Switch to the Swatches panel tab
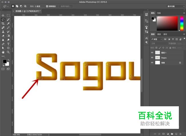Viewport: 186px width, 136px height. (159, 13)
